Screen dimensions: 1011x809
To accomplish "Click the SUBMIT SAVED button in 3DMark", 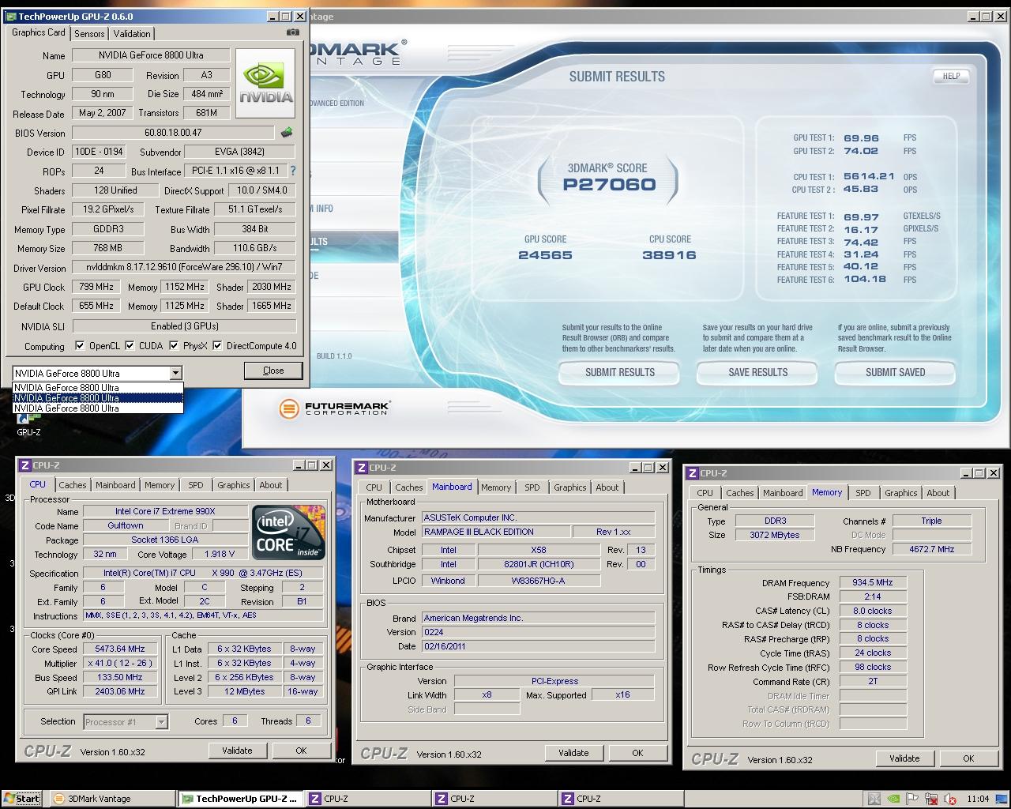I will tap(895, 372).
